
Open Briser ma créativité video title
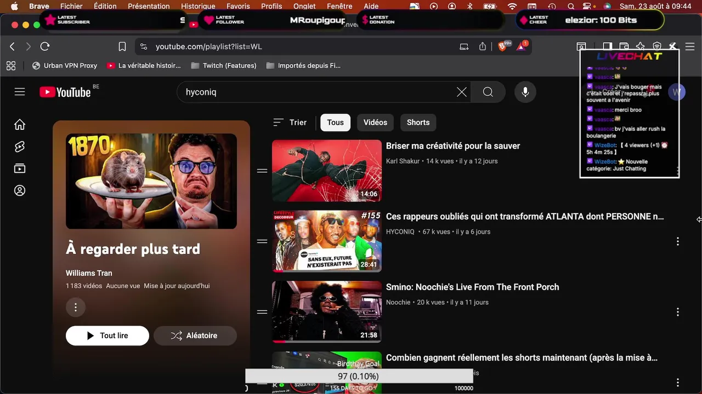pos(453,146)
